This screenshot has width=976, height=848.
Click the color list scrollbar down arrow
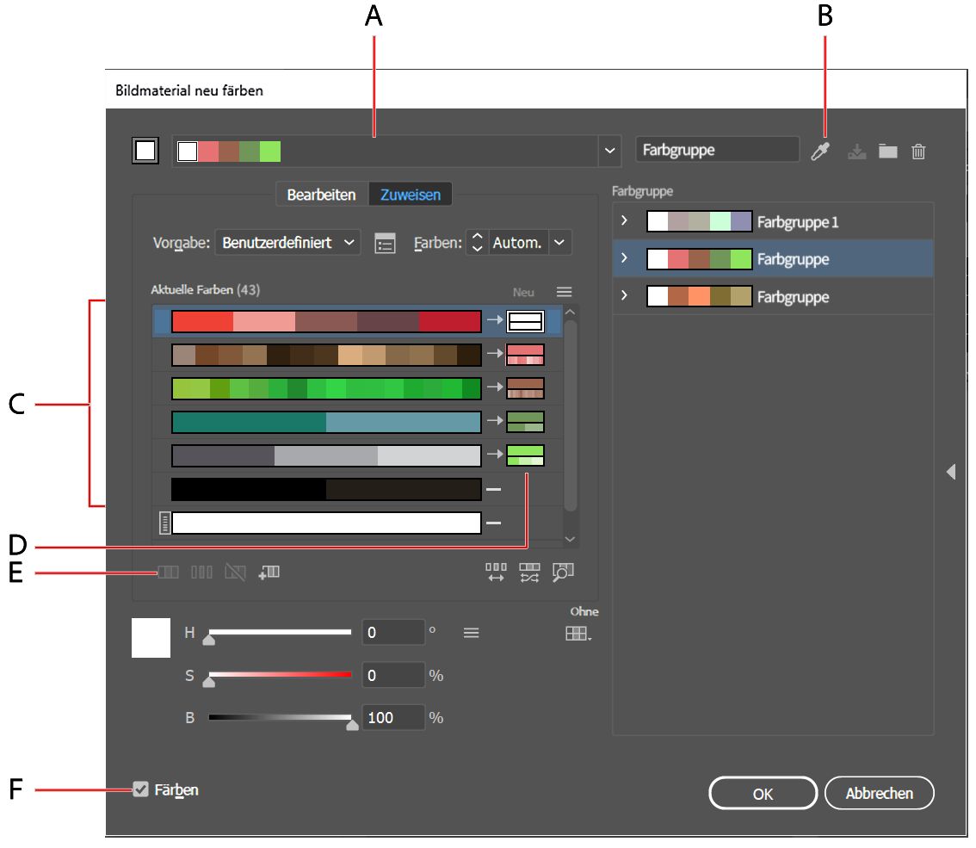point(570,539)
